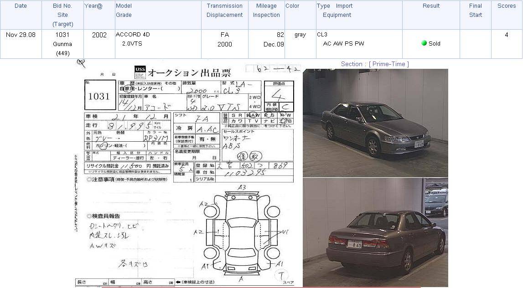
Task: Click the Date column header
Action: pos(21,6)
